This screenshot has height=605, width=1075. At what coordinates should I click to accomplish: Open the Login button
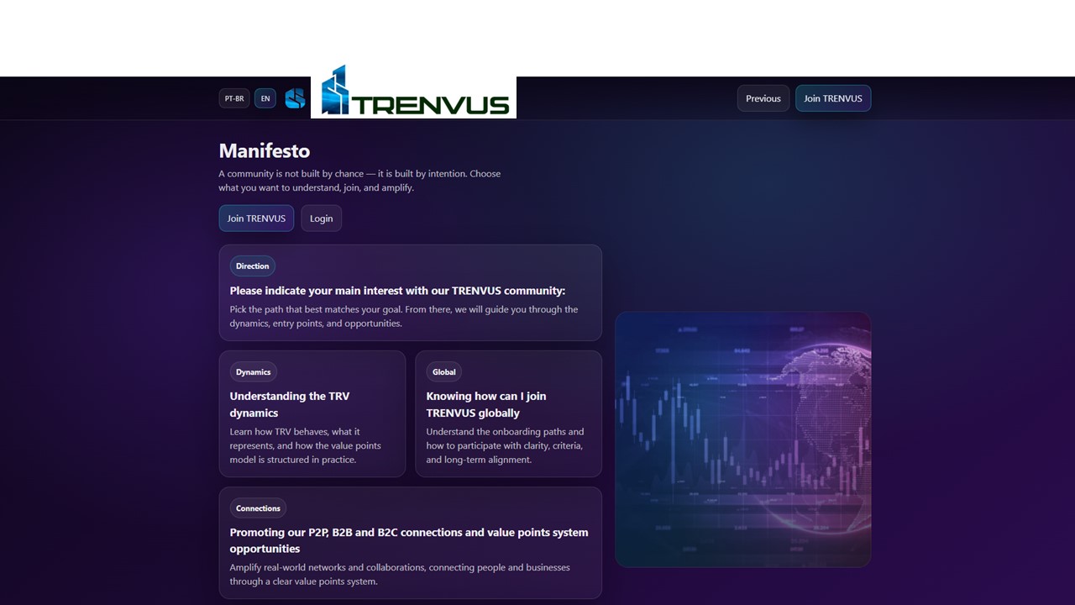322,218
